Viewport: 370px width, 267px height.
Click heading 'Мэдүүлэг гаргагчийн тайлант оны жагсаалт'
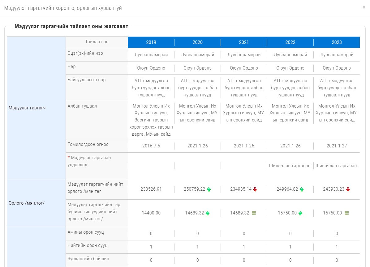coord(71,26)
